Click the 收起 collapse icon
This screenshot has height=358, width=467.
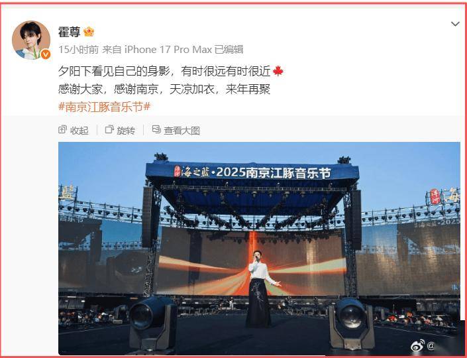tap(62, 130)
